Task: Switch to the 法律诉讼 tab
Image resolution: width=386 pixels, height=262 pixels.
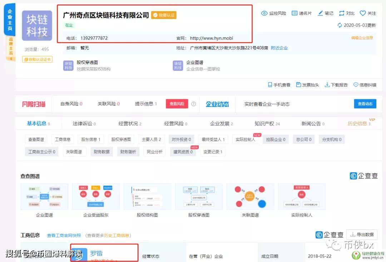Action: [x=84, y=124]
